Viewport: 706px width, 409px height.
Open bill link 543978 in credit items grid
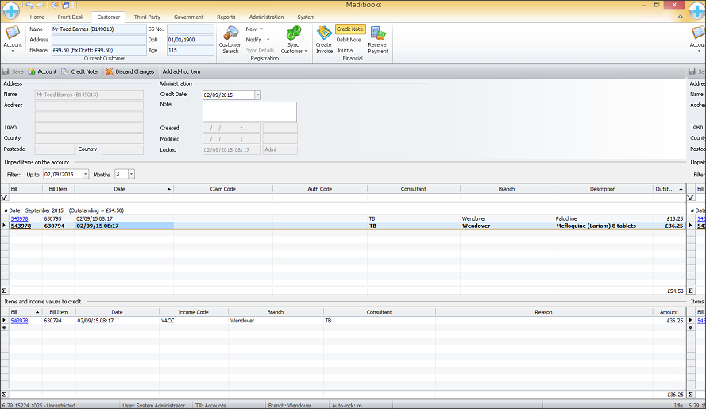[19, 321]
